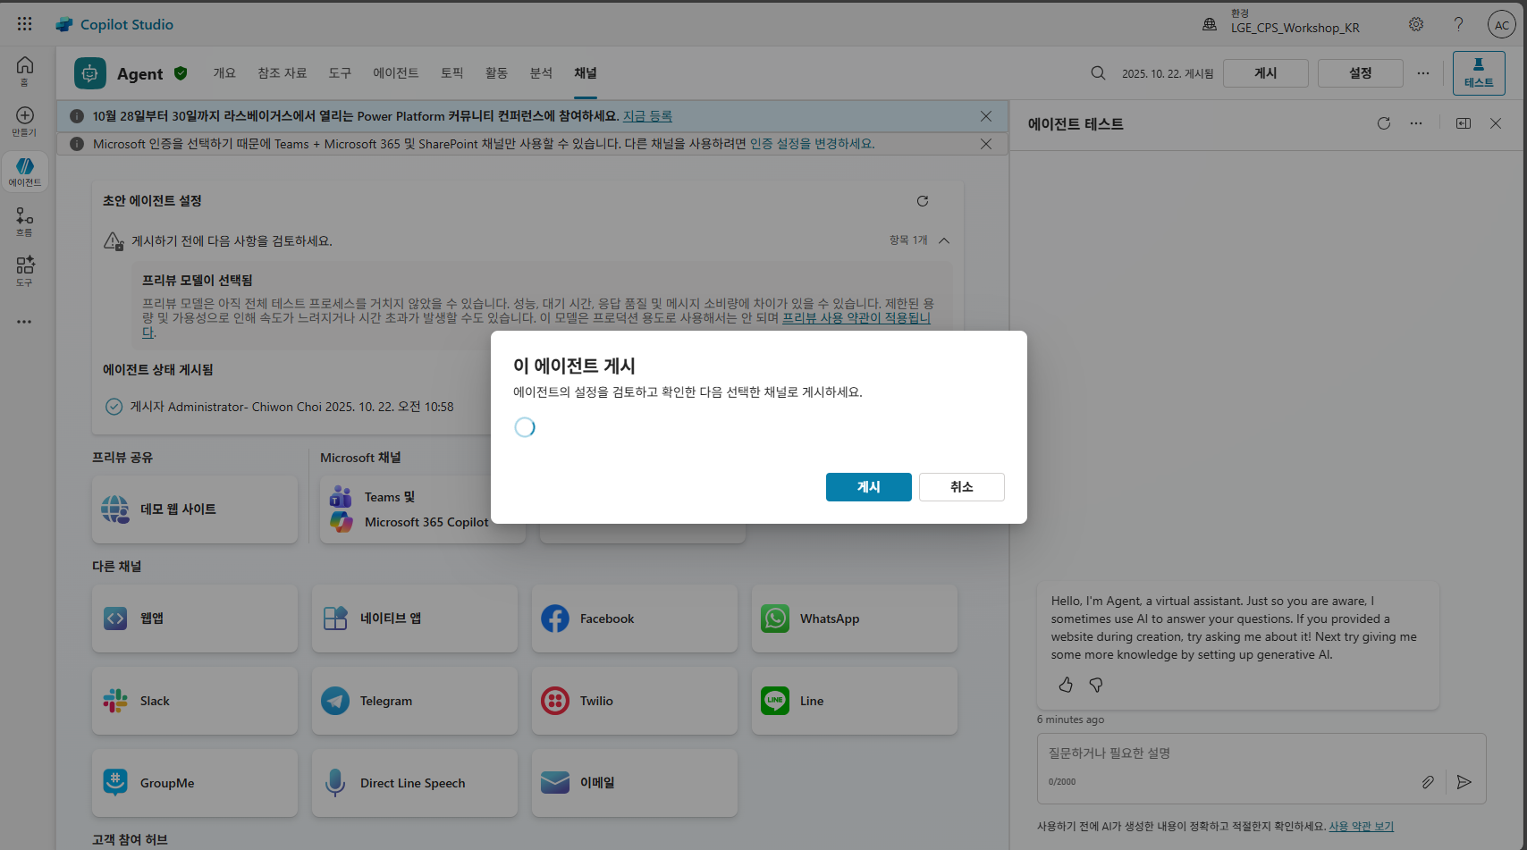Collapse the 항목 1개 review section
Image resolution: width=1527 pixels, height=850 pixels.
point(944,240)
